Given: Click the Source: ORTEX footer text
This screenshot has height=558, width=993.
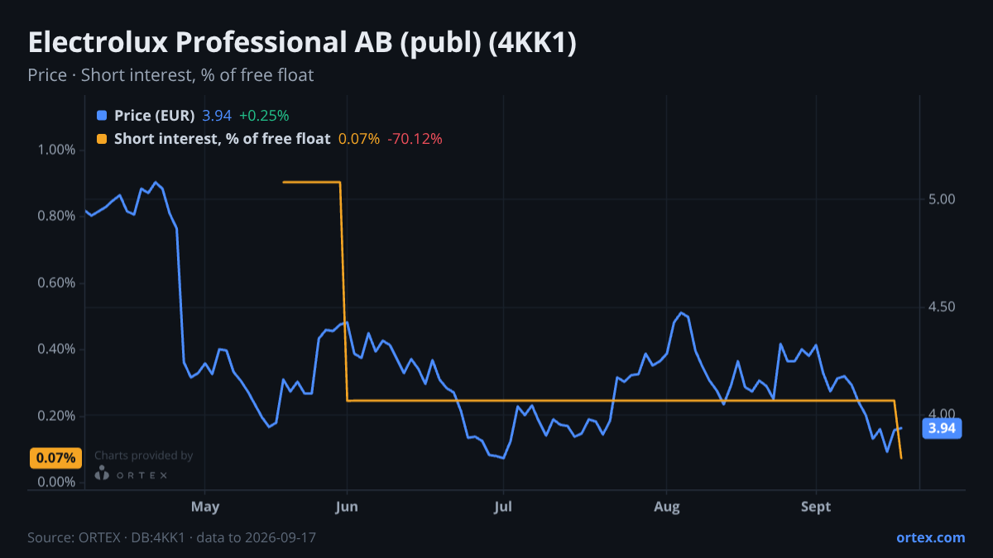Looking at the screenshot, I should tap(171, 537).
